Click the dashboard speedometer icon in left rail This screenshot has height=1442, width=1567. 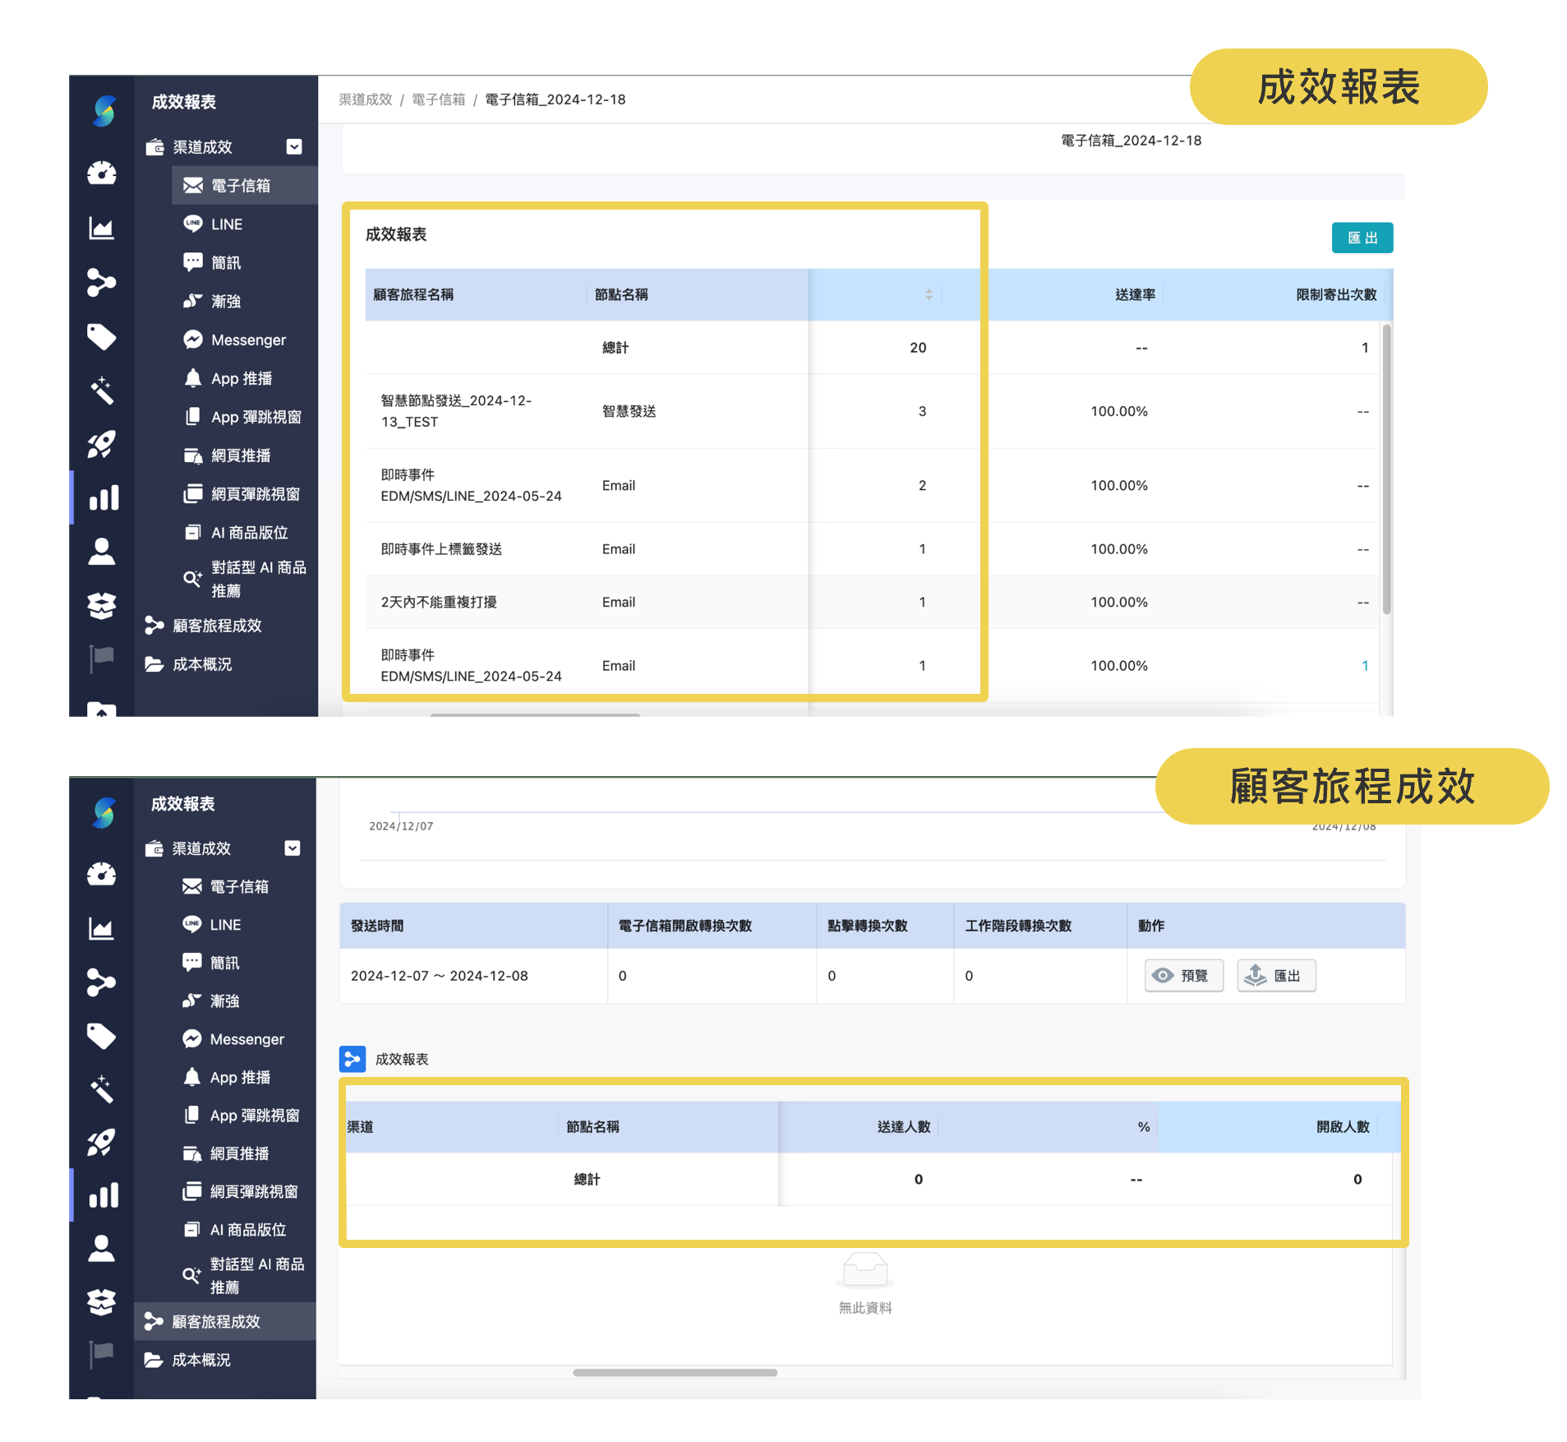pyautogui.click(x=101, y=173)
